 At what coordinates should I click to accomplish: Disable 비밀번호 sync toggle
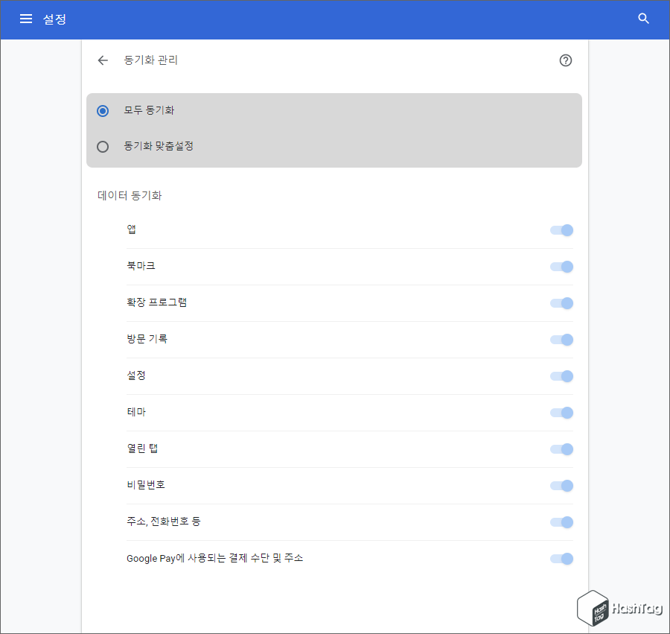tap(561, 486)
